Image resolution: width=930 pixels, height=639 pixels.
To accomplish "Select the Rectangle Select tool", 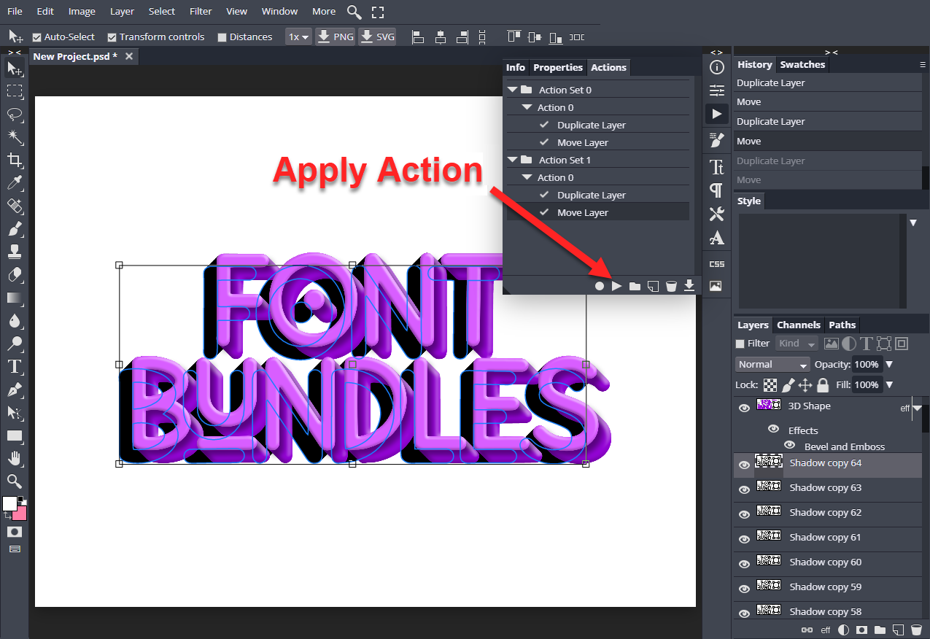I will coord(15,91).
